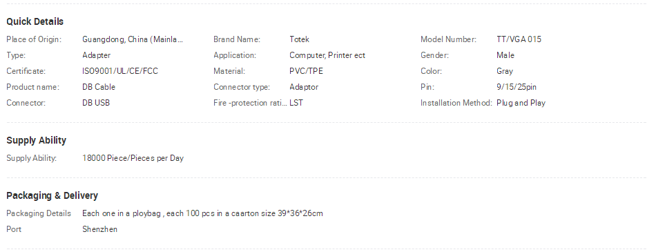Select the Color value Gray
The image size is (656, 252).
[x=505, y=71]
